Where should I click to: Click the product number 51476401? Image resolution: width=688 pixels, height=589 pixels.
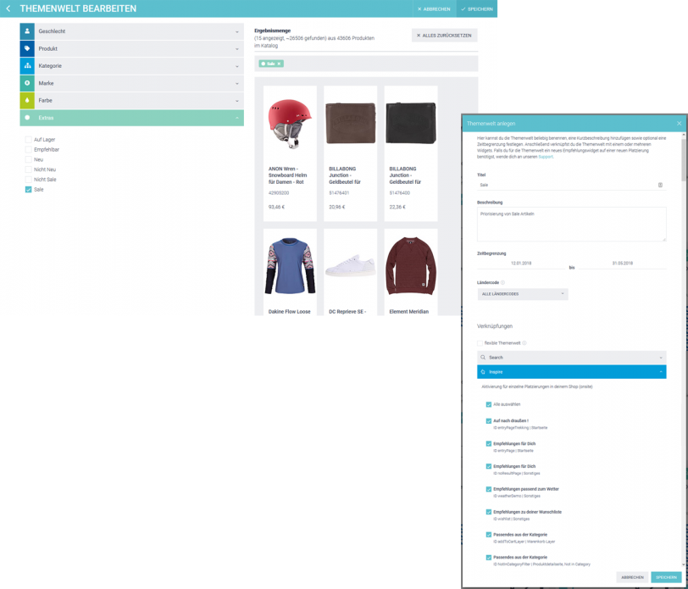(x=339, y=192)
